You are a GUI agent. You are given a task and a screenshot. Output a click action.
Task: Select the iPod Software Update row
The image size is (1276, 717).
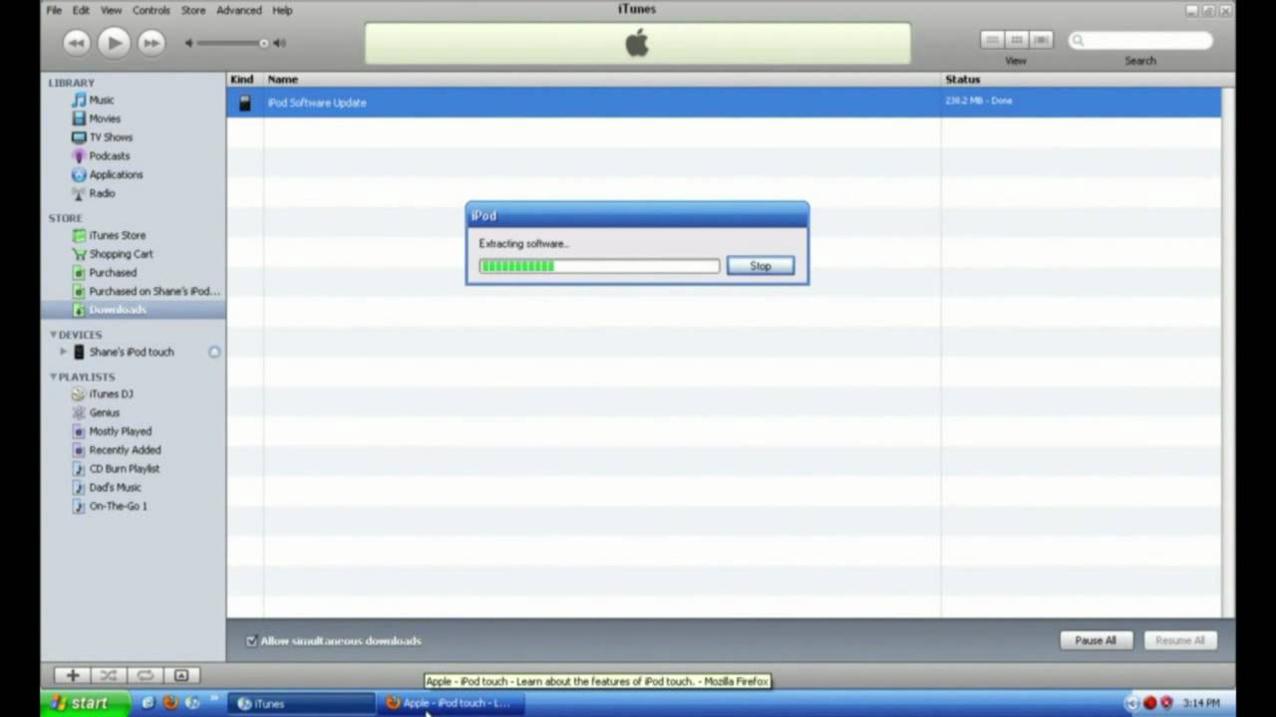click(724, 103)
